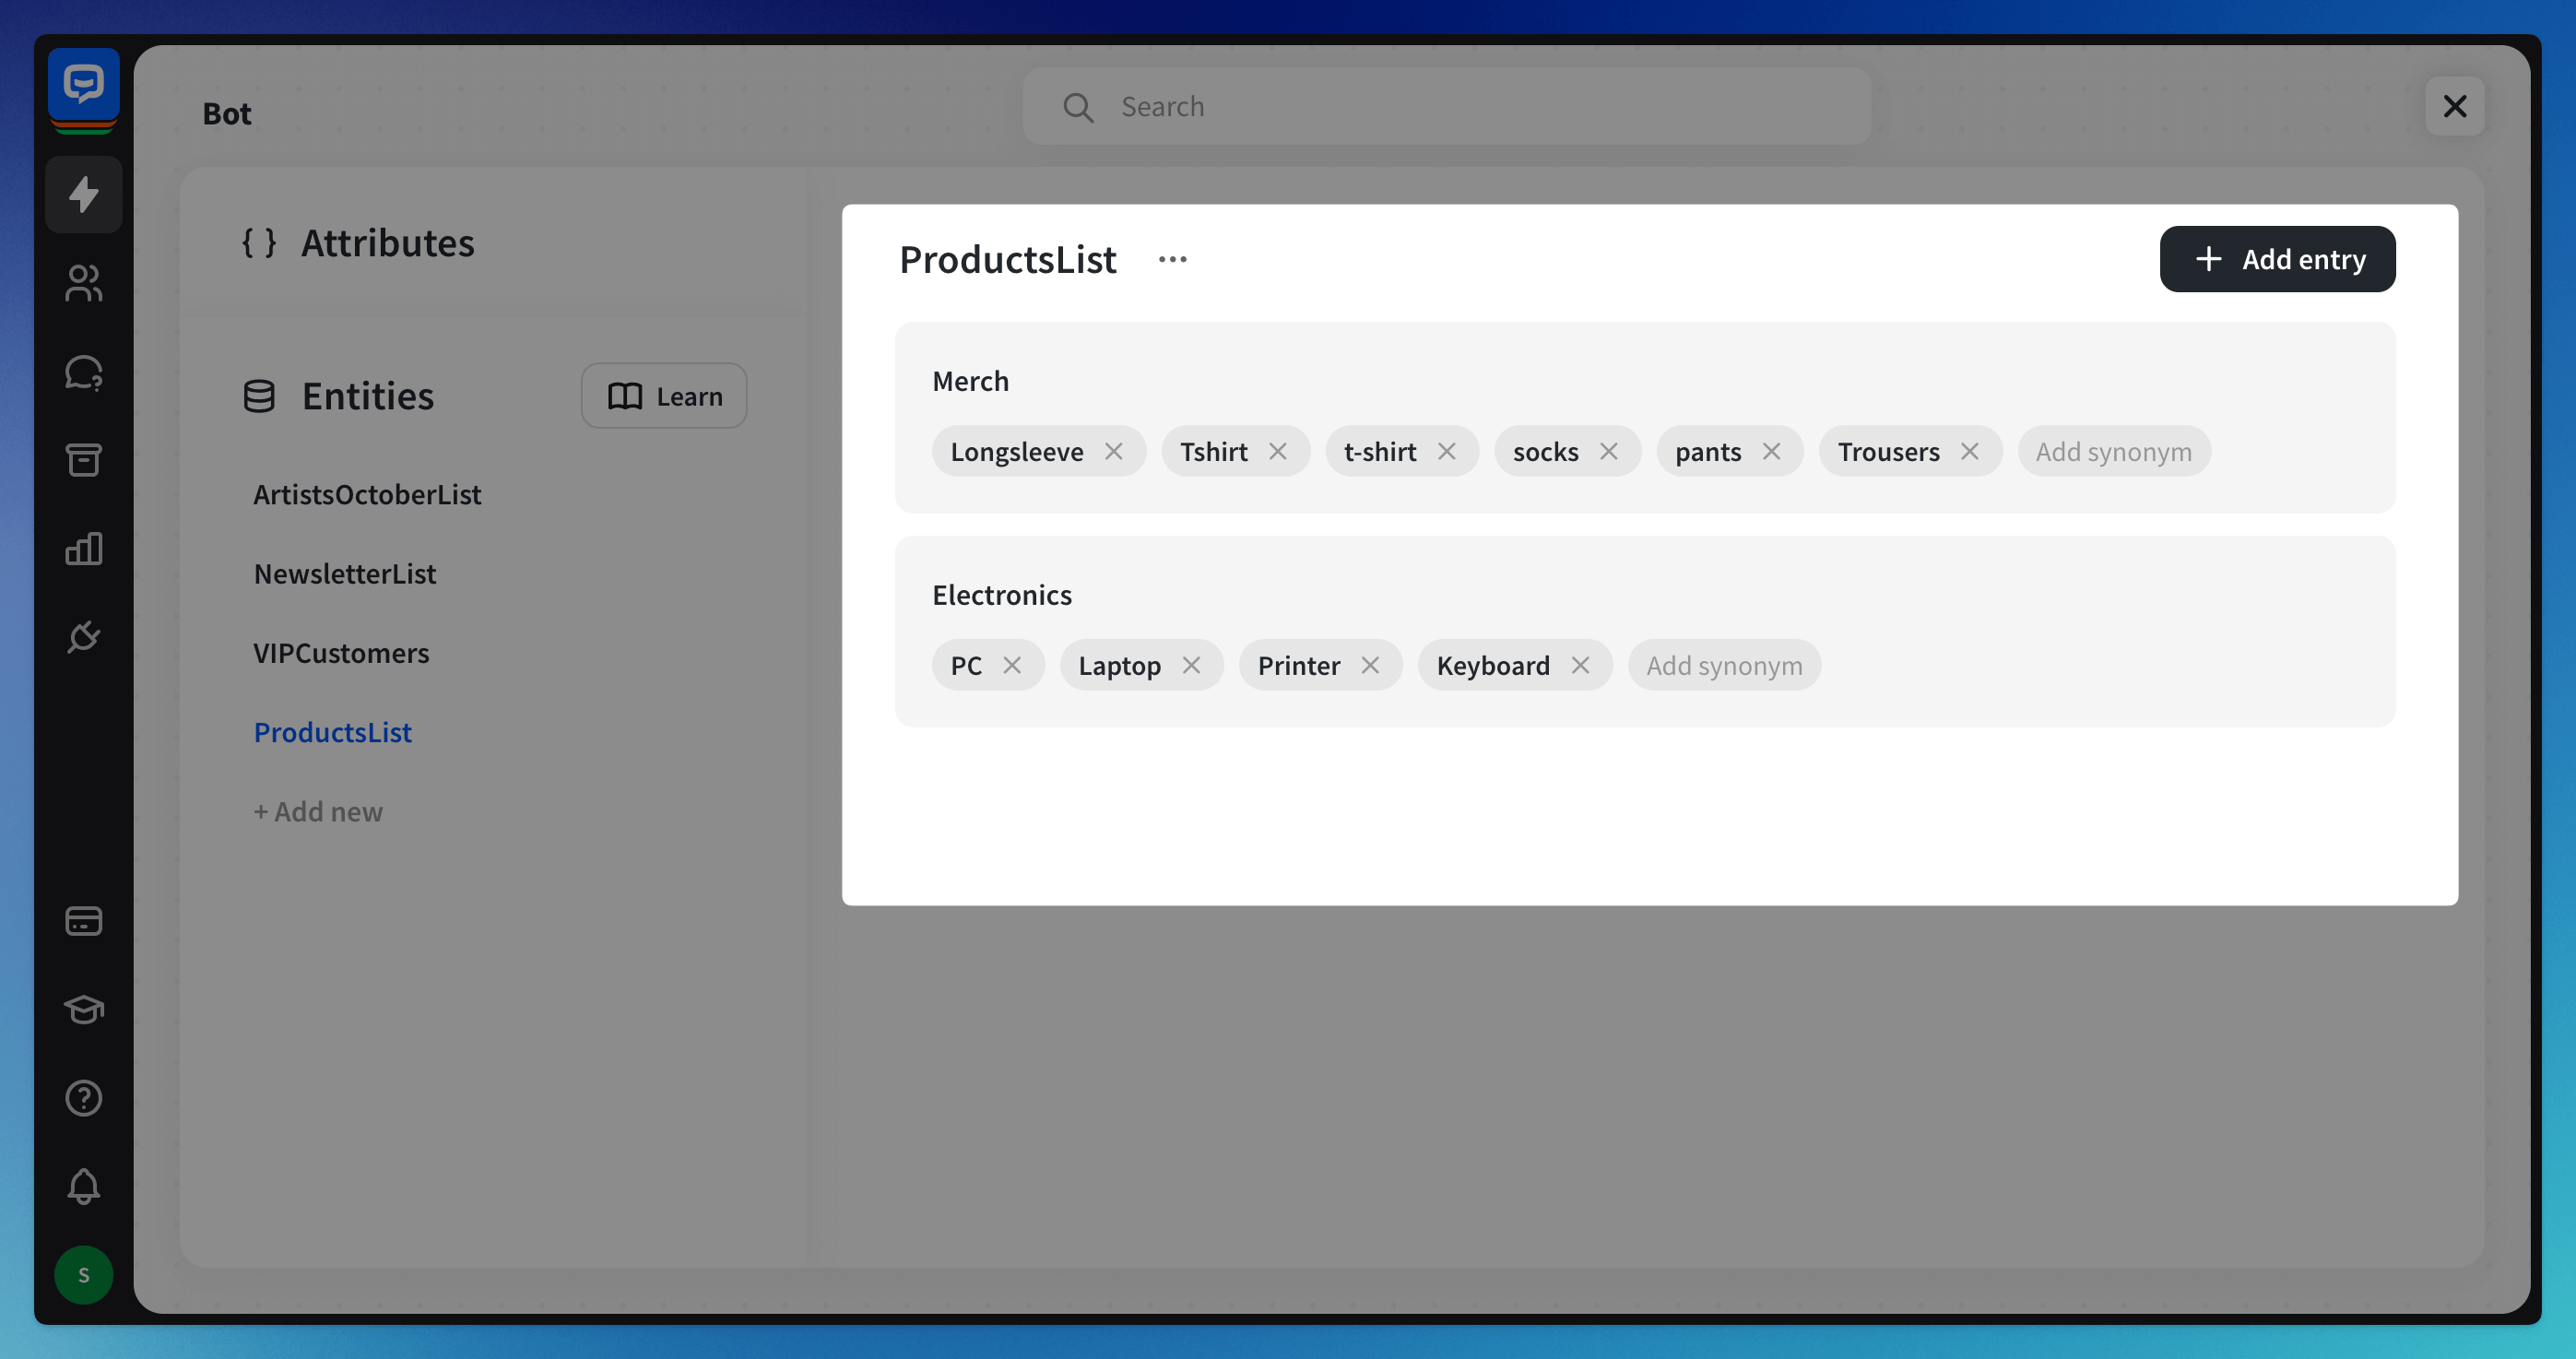Open the archives box icon
Screen dimensions: 2576x1359
pyautogui.click(x=83, y=460)
